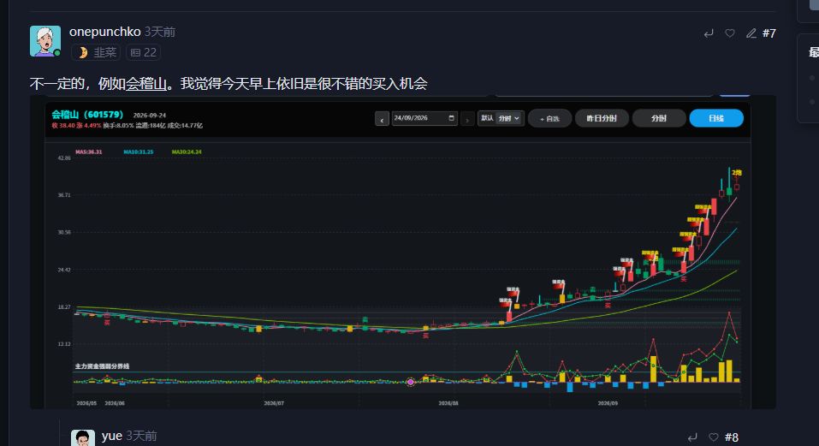Click the 3天前 timestamp of onepunchko's post
Viewport: 819px width, 446px height.
point(160,32)
